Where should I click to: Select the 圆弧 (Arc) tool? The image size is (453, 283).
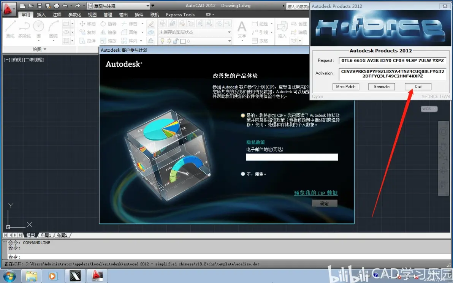[54, 30]
